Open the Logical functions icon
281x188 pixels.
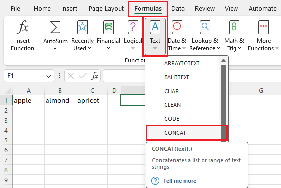[x=133, y=27]
